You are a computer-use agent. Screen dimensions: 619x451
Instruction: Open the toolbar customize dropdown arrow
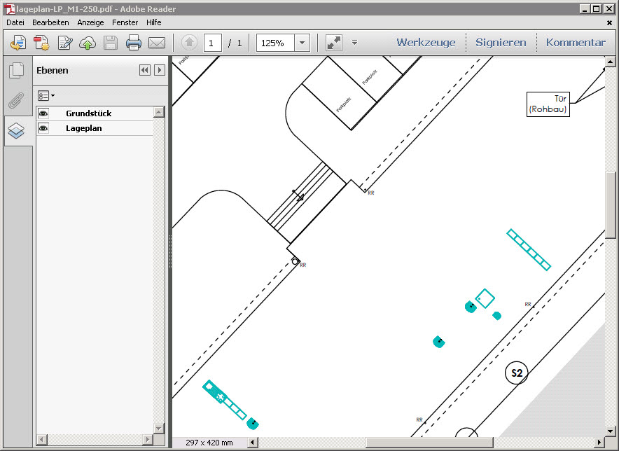click(x=354, y=42)
